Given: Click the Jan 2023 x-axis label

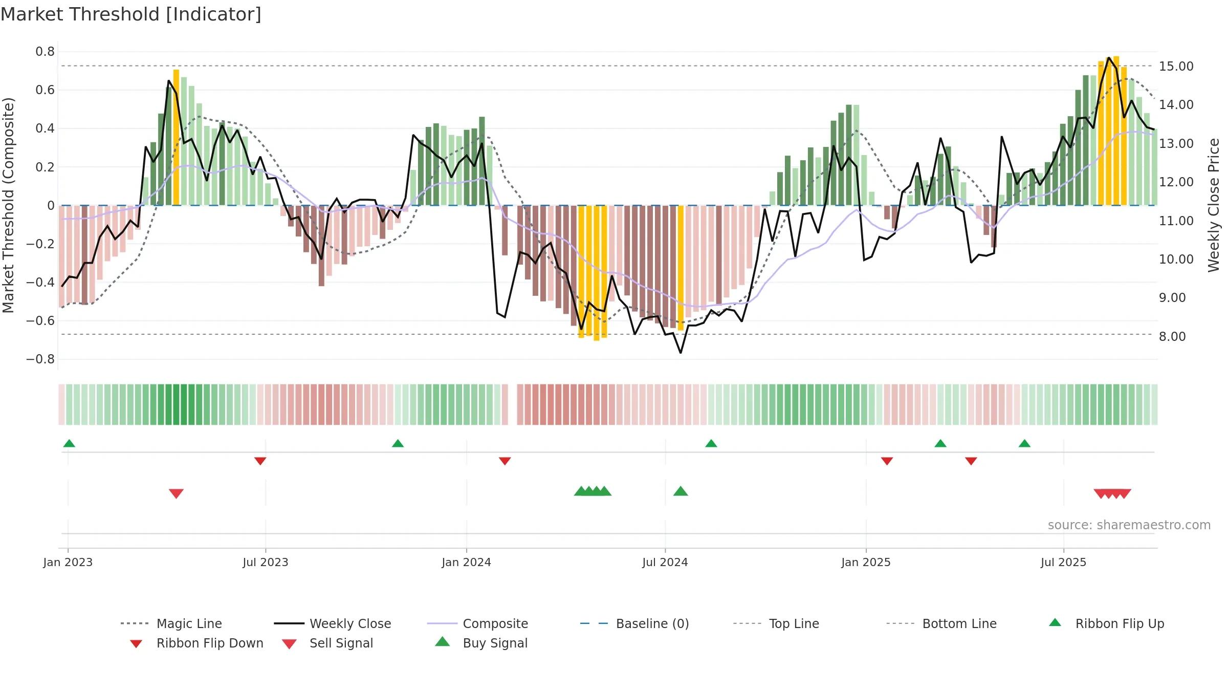Looking at the screenshot, I should coord(68,562).
